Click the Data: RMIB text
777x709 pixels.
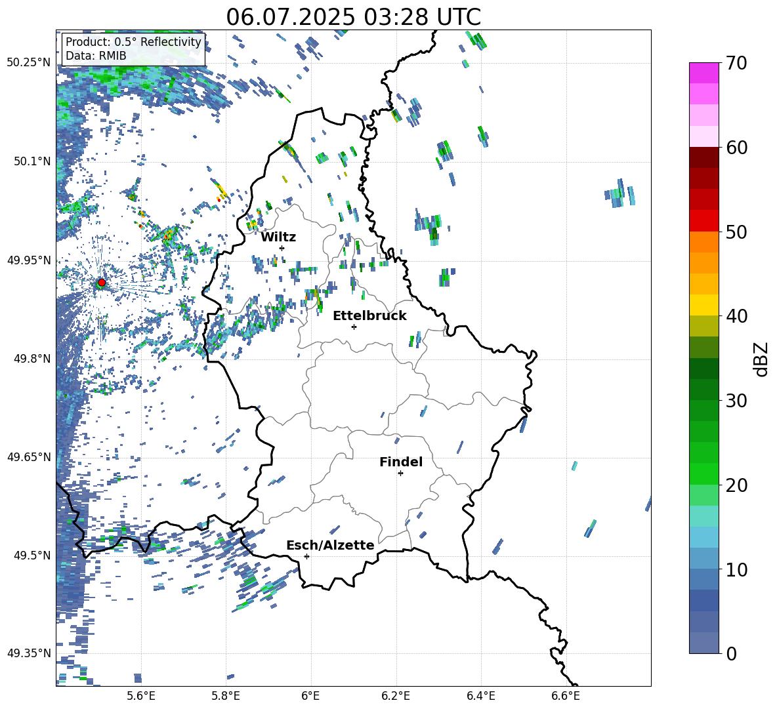[96, 56]
